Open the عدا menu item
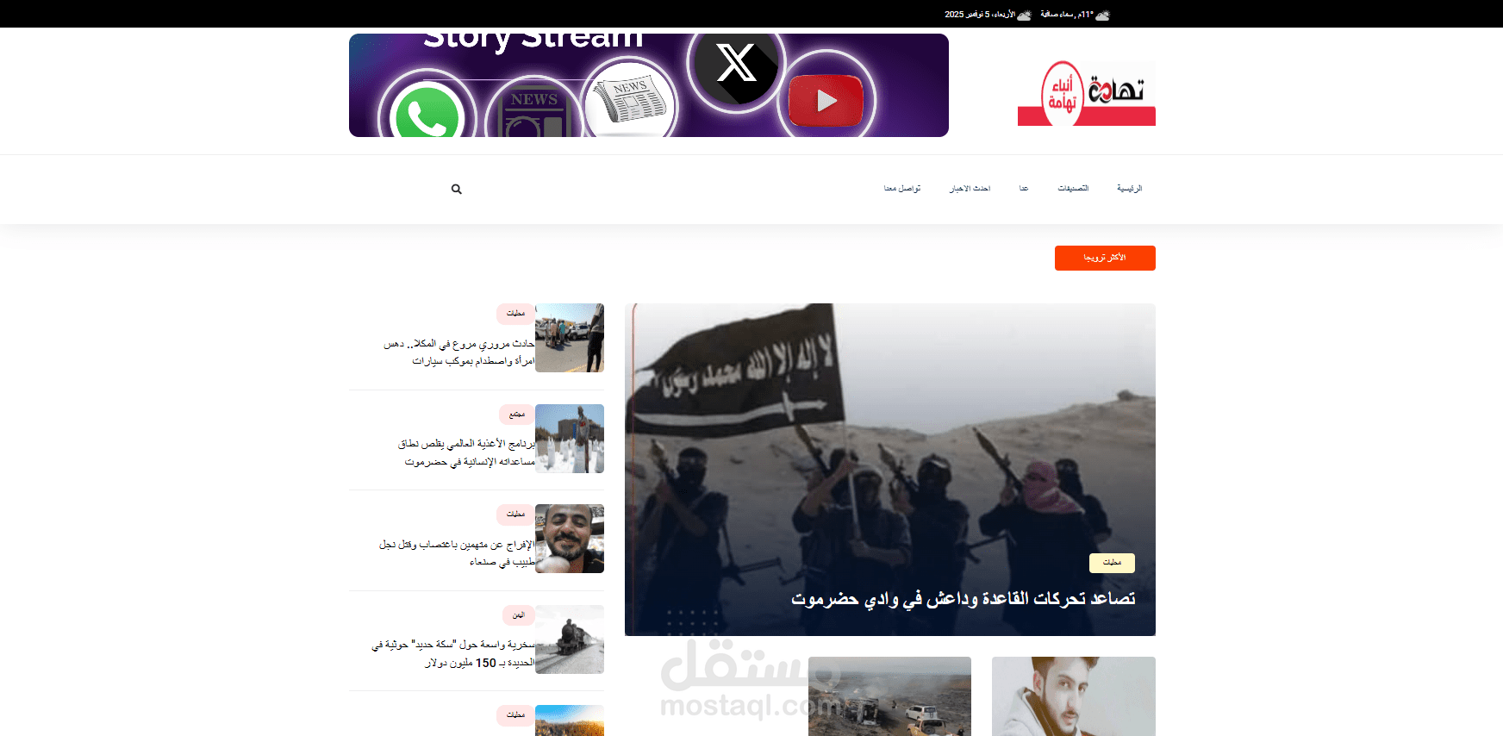The image size is (1503, 736). pyautogui.click(x=1024, y=189)
